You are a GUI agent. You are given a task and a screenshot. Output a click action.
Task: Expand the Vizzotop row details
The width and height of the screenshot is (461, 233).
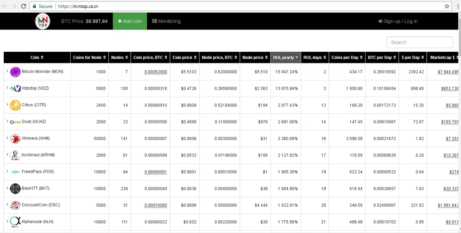[x=7, y=88]
